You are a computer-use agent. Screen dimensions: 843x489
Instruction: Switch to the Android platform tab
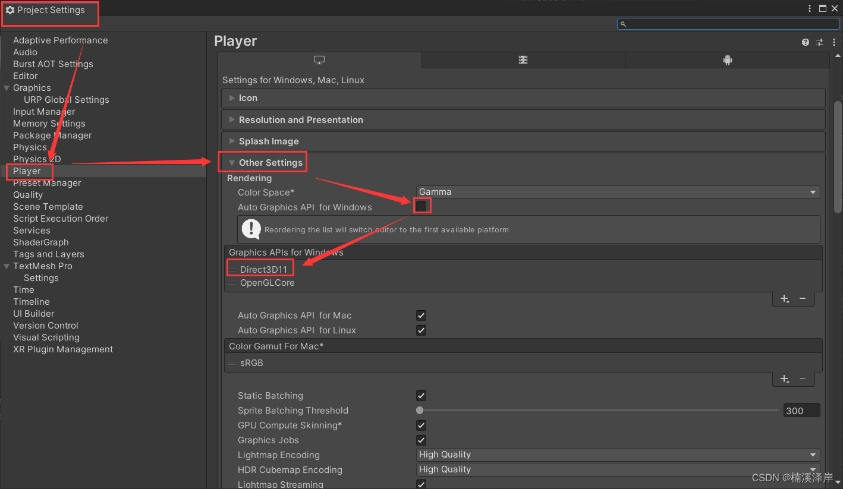click(x=727, y=60)
